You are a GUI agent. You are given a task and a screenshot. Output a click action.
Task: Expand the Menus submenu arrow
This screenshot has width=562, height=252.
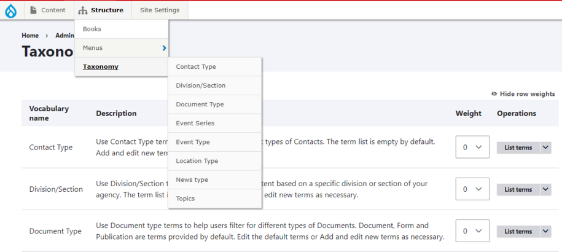[164, 48]
